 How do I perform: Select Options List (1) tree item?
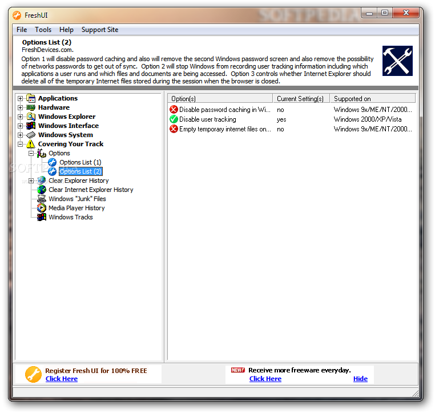tap(80, 162)
